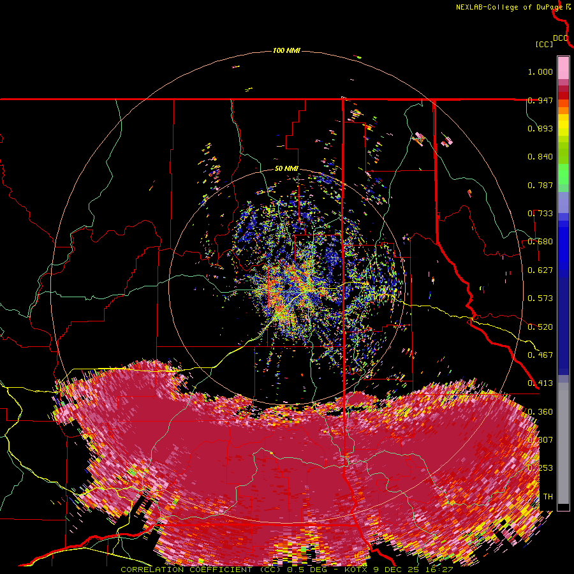Click the 0.787 scale value
574x574 pixels.
pyautogui.click(x=540, y=185)
